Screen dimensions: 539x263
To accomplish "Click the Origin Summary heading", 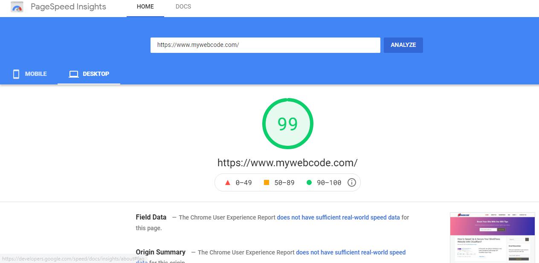I will 161,252.
